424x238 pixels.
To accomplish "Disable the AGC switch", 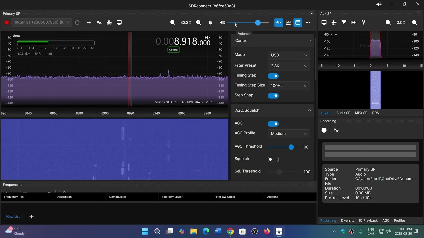I will (273, 124).
